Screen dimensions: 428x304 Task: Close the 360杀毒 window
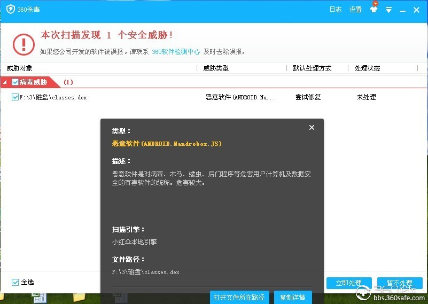pyautogui.click(x=416, y=10)
